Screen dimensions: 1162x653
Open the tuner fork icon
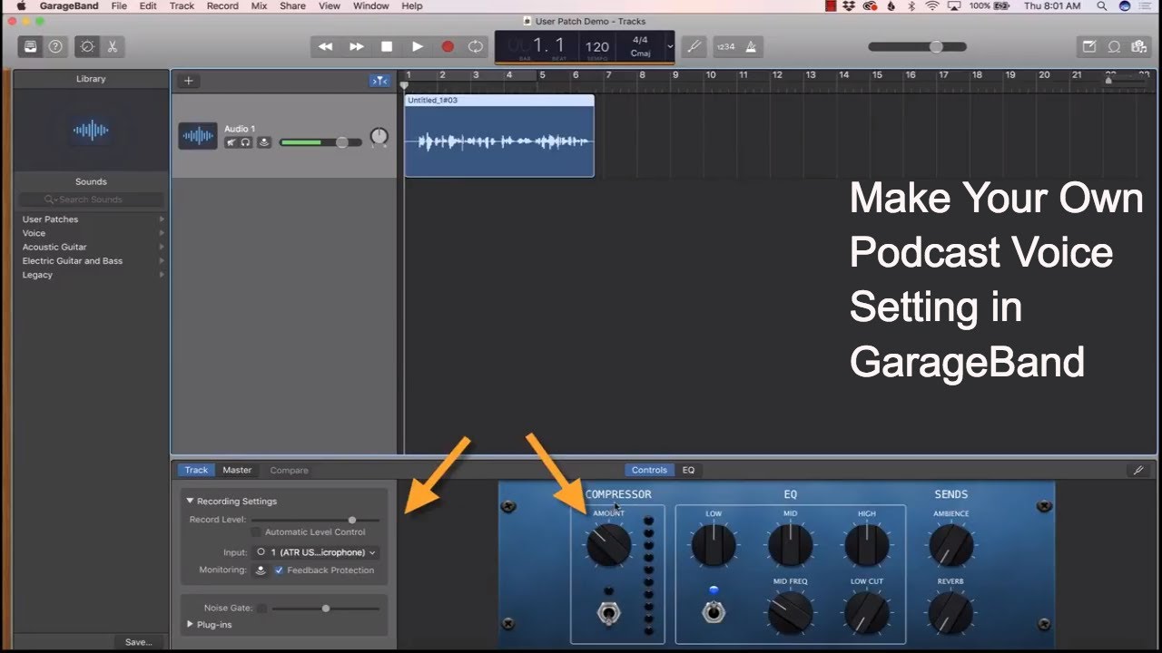(x=694, y=46)
